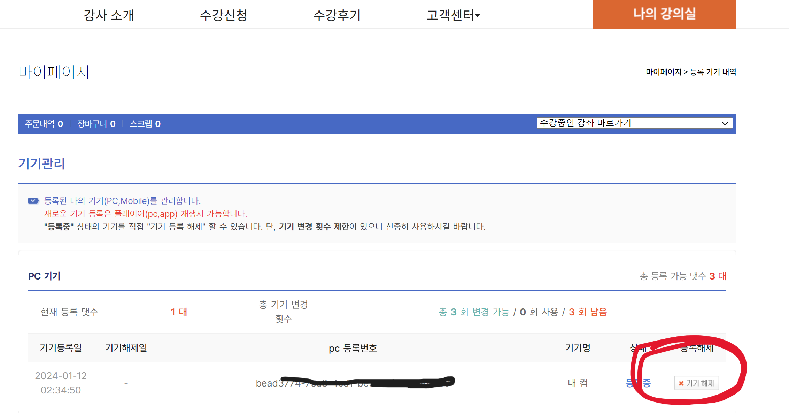This screenshot has height=413, width=789.
Task: Select the 내 컴 device name
Action: tap(578, 383)
